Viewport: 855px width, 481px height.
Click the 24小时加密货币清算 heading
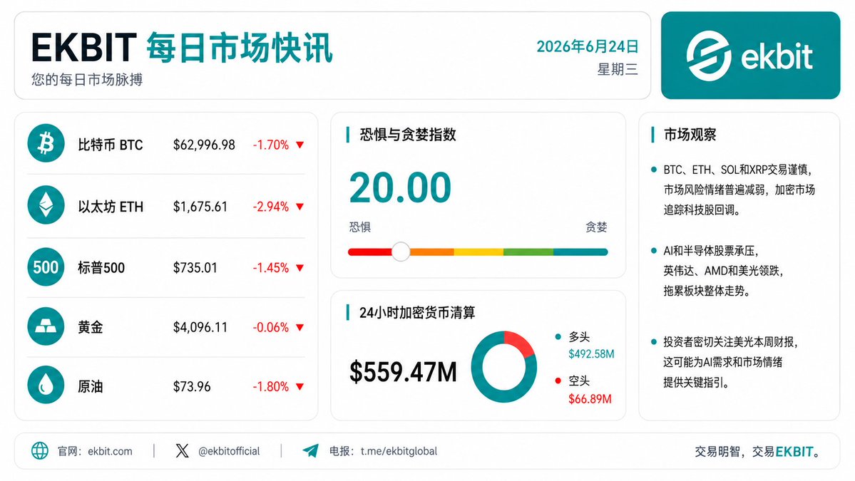417,313
